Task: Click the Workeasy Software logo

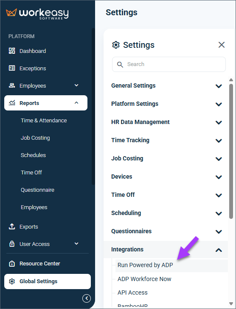Action: [x=37, y=14]
